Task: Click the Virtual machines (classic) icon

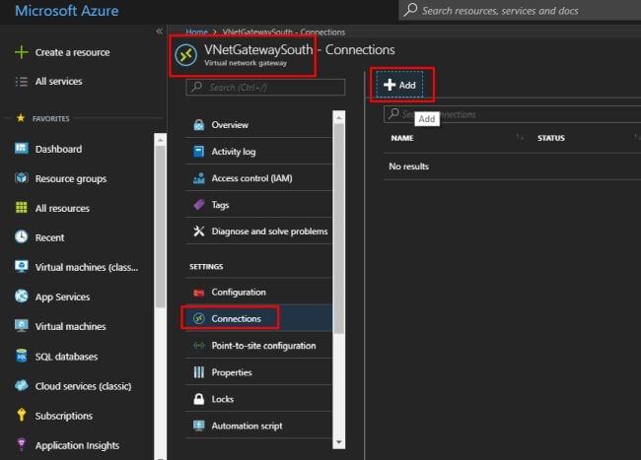Action: pyautogui.click(x=22, y=267)
